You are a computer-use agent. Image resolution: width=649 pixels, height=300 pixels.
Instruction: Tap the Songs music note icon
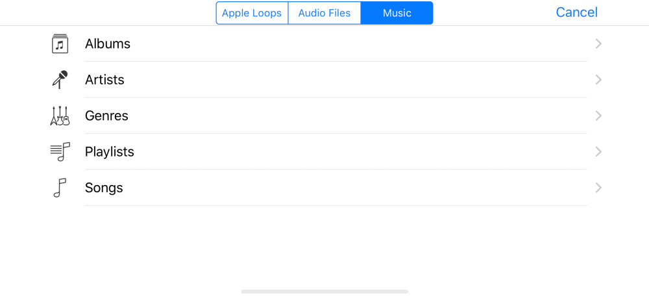pos(60,188)
